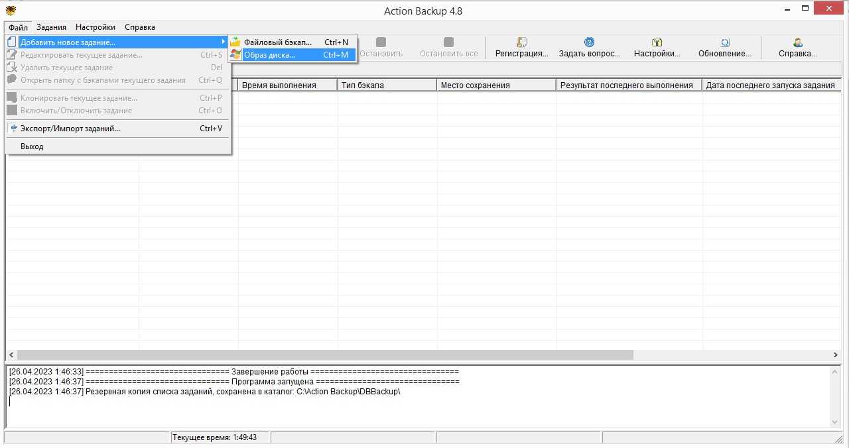Screen dimensions: 849x448
Task: Select Выход from the File menu
Action: 32,146
